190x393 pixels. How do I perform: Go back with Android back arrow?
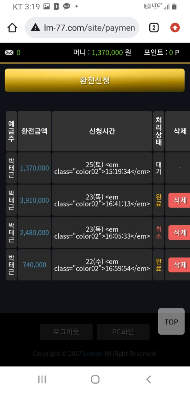pos(148,379)
